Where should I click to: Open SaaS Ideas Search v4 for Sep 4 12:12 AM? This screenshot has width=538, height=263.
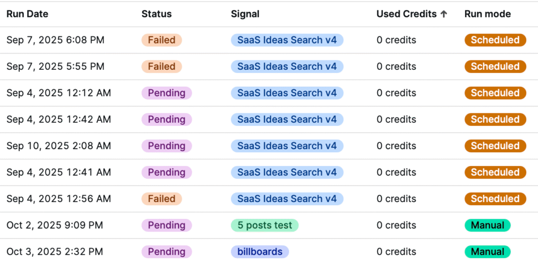tap(287, 93)
